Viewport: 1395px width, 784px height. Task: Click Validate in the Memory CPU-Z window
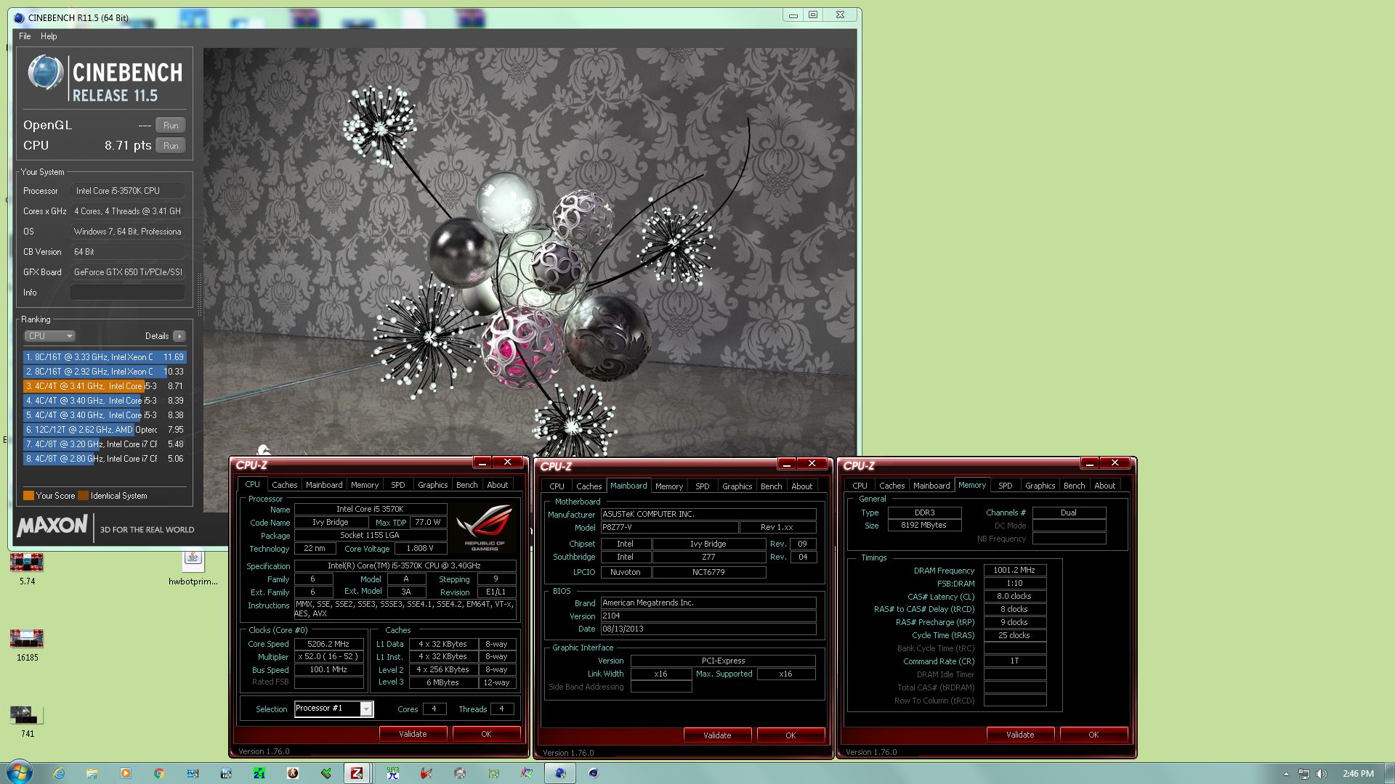click(x=1020, y=735)
